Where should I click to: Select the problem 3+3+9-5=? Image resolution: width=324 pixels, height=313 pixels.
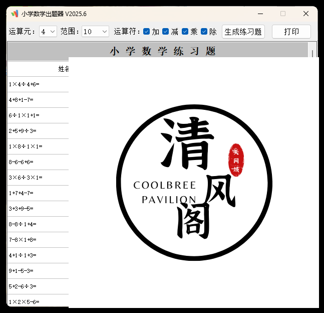tap(21, 209)
